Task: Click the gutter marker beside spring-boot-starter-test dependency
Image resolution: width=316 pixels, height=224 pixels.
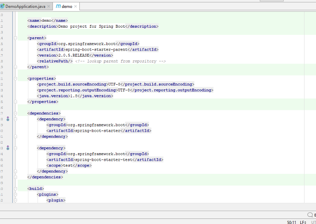Action: click(8, 148)
